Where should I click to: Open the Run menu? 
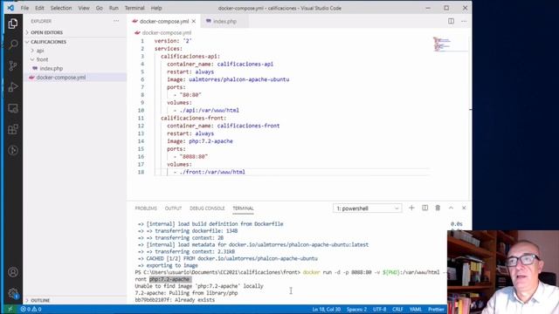[x=114, y=8]
